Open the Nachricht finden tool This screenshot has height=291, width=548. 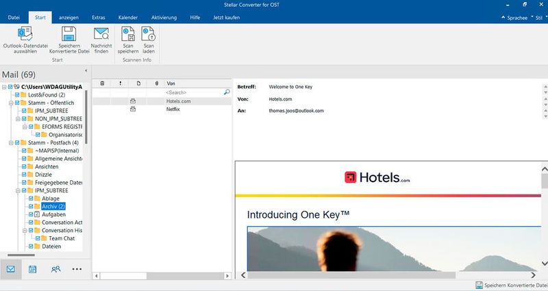(101, 34)
